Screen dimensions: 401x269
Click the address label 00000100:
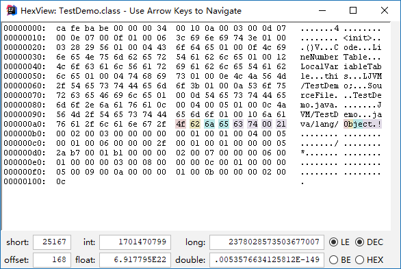coord(25,181)
